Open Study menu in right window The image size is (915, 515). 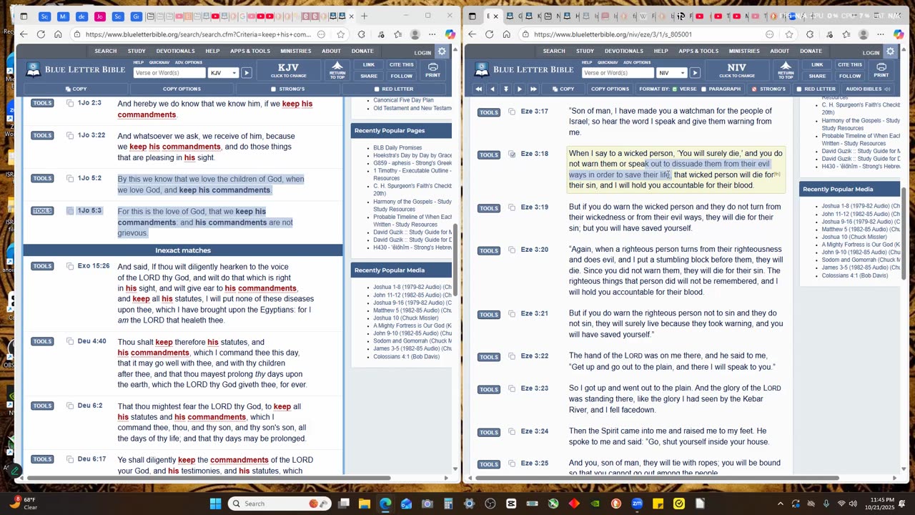(x=585, y=51)
